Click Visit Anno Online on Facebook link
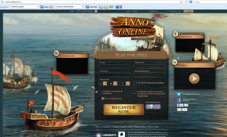 [x=190, y=100]
